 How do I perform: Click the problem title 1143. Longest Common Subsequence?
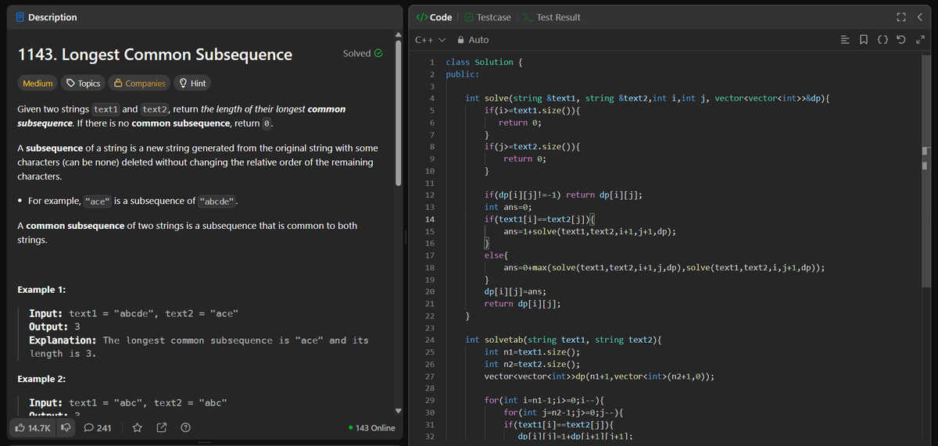coord(155,55)
